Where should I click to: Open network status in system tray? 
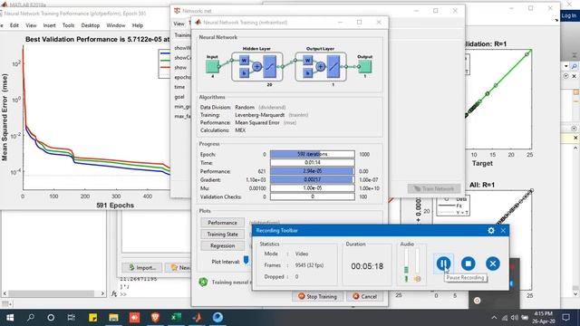(x=505, y=318)
